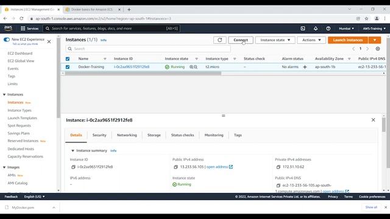Open instance ID i-0c2aa9651f2912fe8 link

[x=132, y=67]
